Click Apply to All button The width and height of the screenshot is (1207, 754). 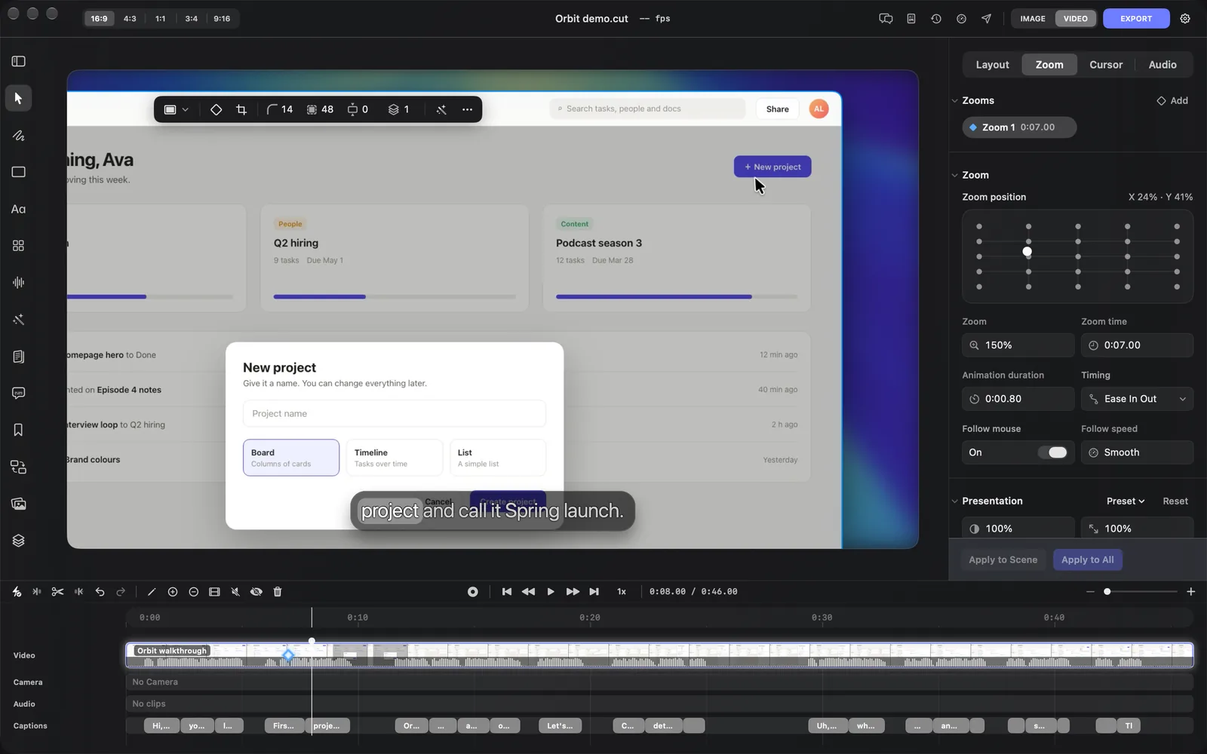[1087, 559]
